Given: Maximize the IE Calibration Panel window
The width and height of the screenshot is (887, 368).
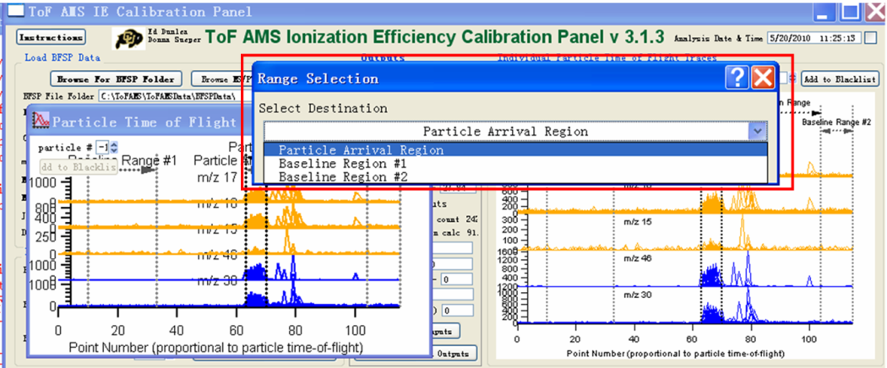Looking at the screenshot, I should click(x=852, y=10).
